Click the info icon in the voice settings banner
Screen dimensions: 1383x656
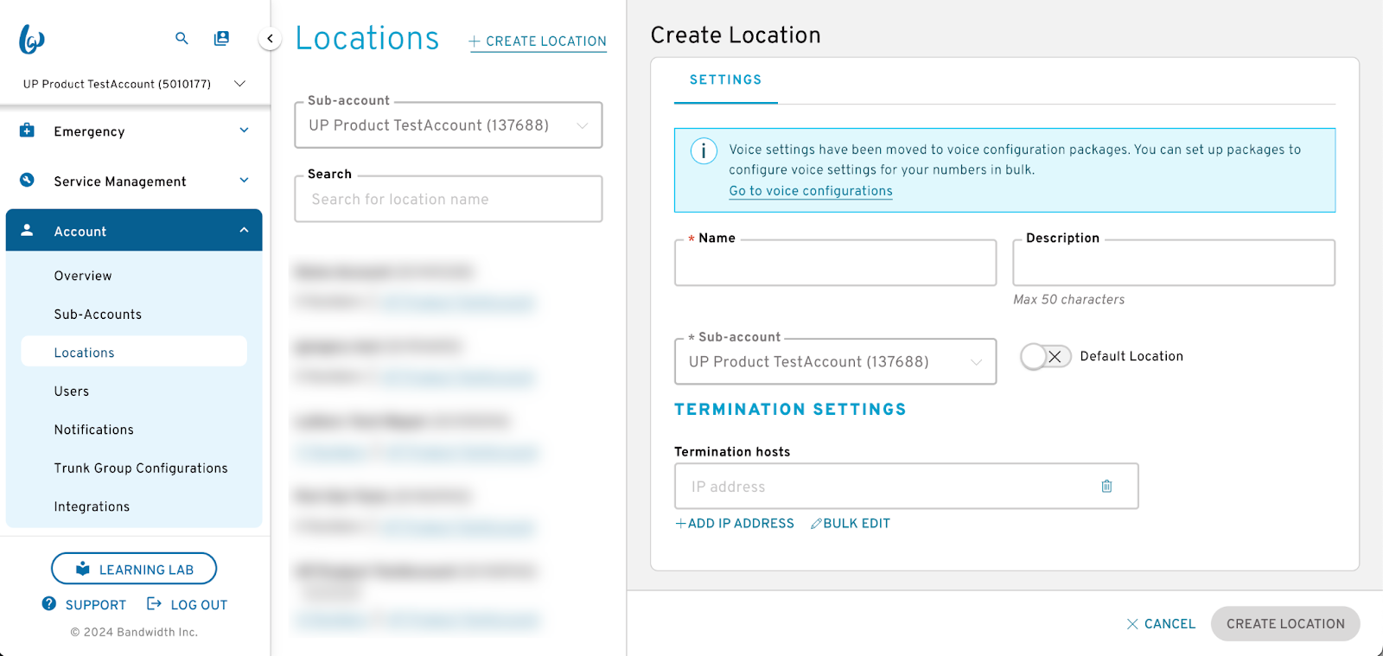pyautogui.click(x=704, y=151)
